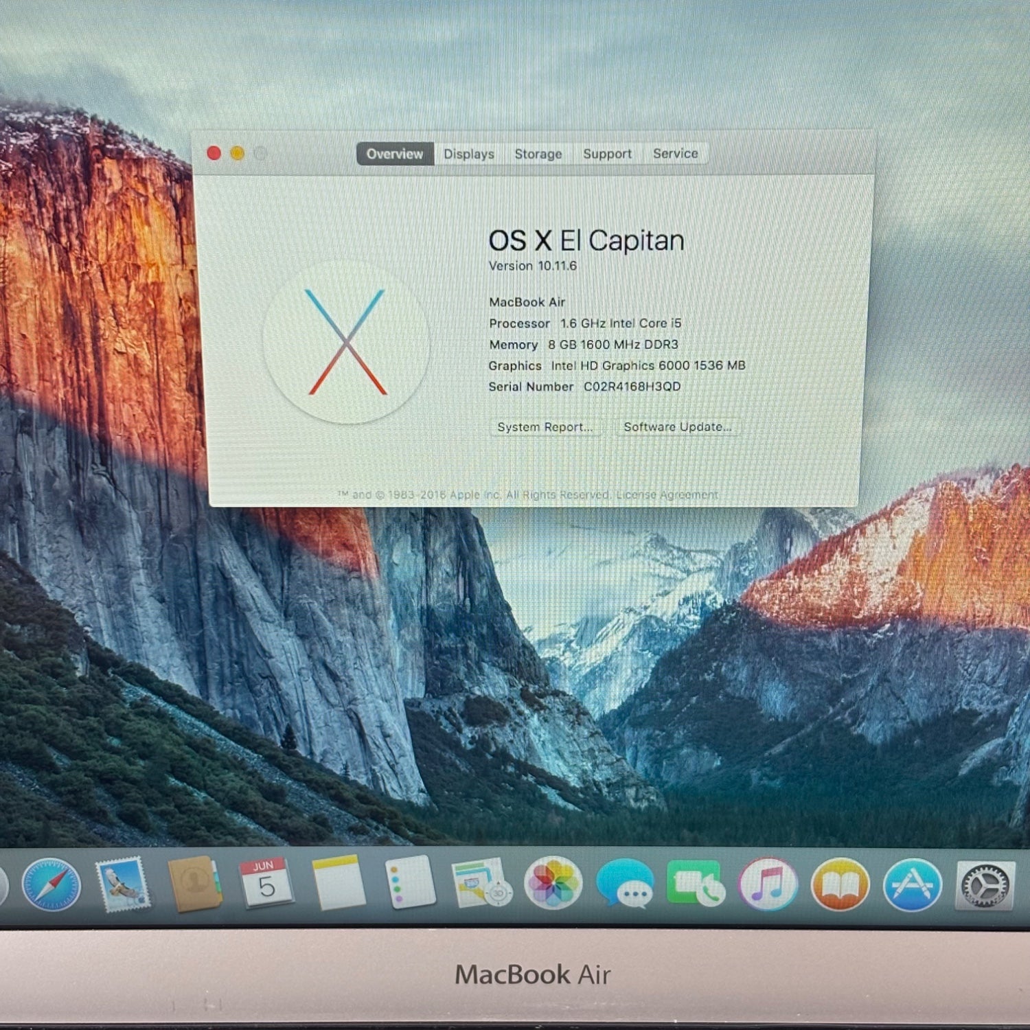The height and width of the screenshot is (1030, 1030).
Task: Select the Overview tab
Action: [395, 154]
